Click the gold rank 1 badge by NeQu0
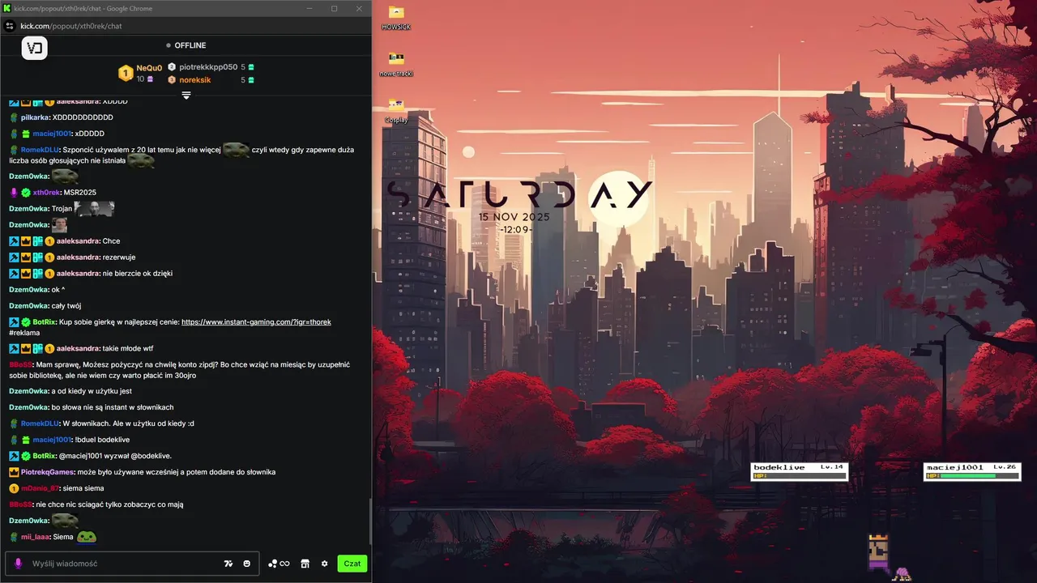This screenshot has height=583, width=1037. [x=126, y=73]
